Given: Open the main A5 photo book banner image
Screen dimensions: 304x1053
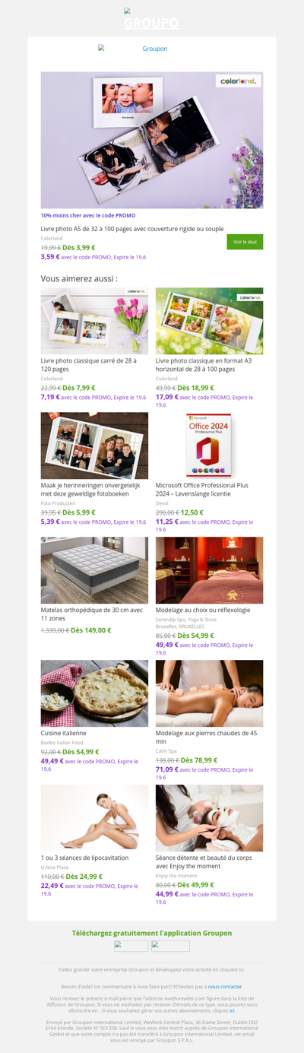Looking at the screenshot, I should (x=152, y=141).
